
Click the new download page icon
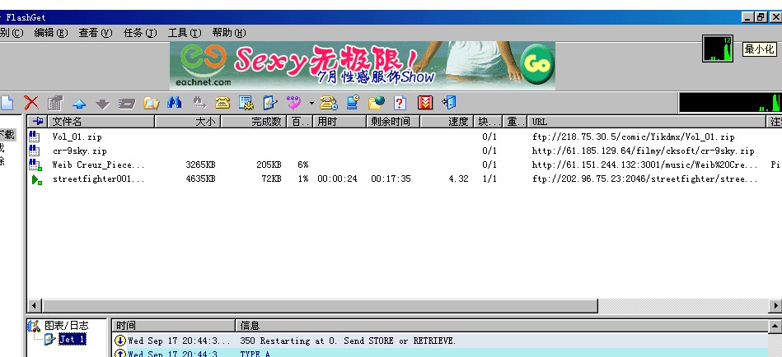coord(6,103)
